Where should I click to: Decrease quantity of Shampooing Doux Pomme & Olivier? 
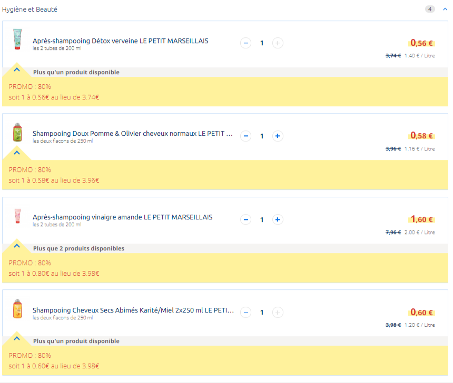click(245, 136)
